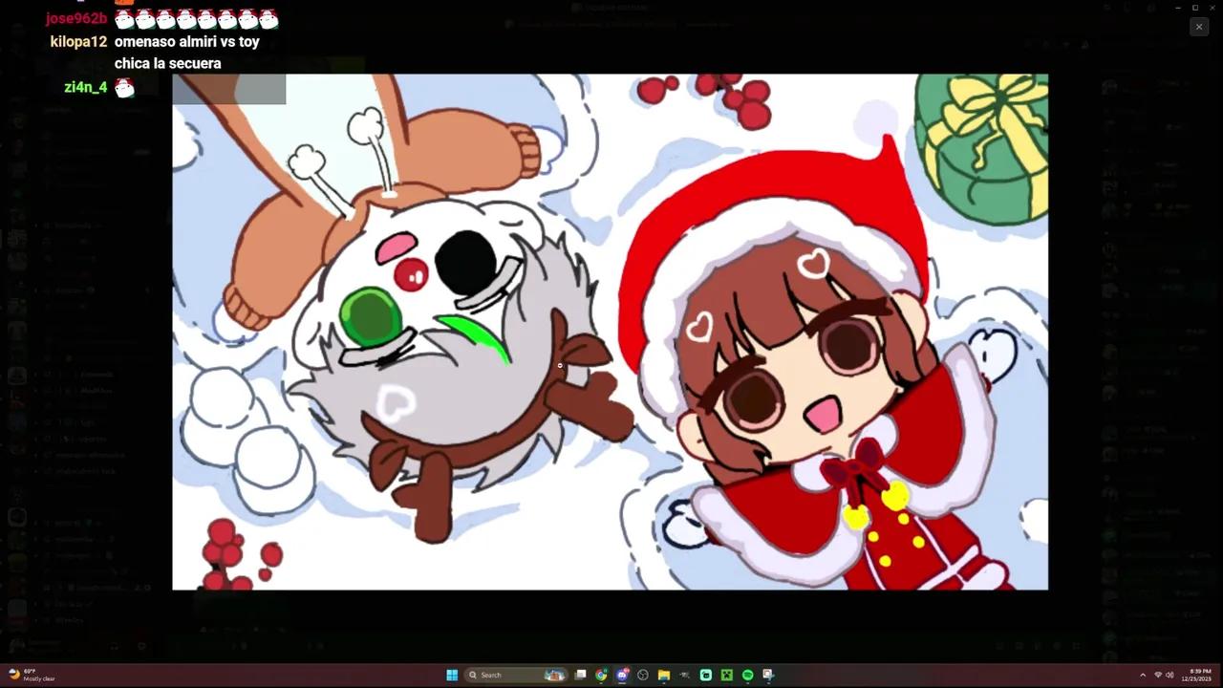Viewport: 1223px width, 688px height.
Task: Click the Christmas artwork image preview
Action: [x=611, y=332]
